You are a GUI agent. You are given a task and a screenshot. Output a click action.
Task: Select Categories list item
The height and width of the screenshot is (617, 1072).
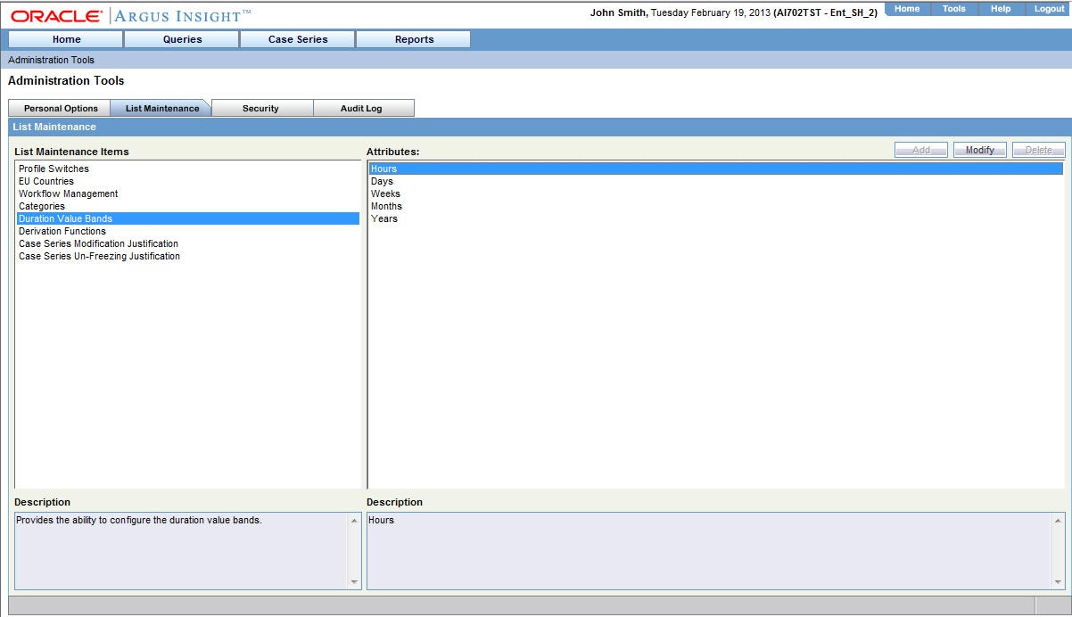pyautogui.click(x=187, y=206)
